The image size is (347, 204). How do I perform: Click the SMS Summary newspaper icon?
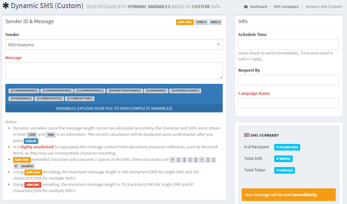pyautogui.click(x=247, y=135)
